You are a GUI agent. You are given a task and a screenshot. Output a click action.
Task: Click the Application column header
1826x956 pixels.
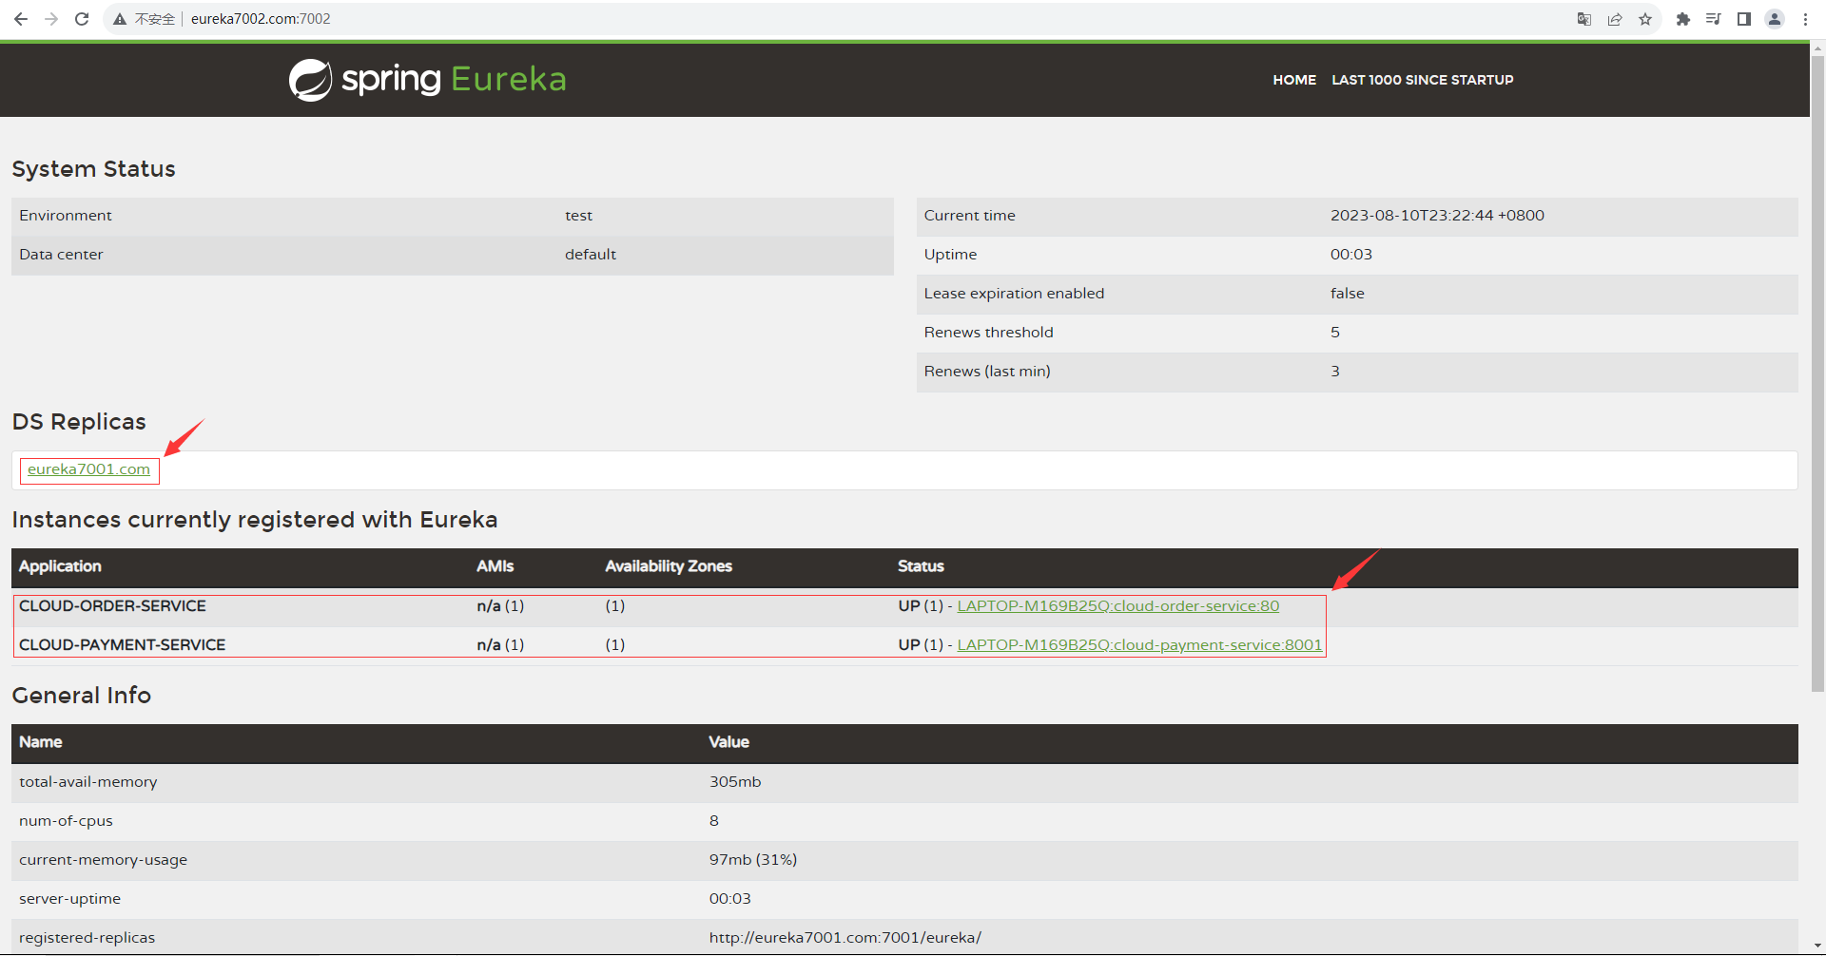pyautogui.click(x=60, y=566)
